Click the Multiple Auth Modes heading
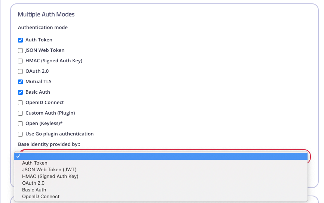This screenshot has width=324, height=203. [46, 15]
